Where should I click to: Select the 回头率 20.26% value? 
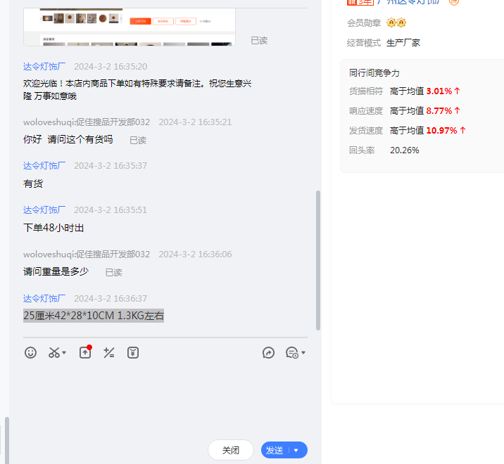404,150
